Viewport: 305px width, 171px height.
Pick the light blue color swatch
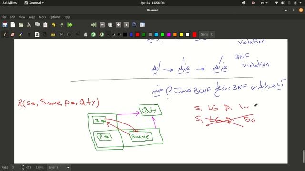pos(156,35)
